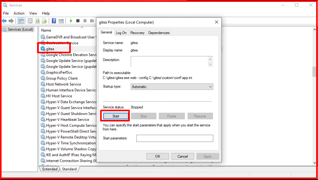Click the Refresh toolbar icon
This screenshot has width=318, height=180.
click(37, 21)
